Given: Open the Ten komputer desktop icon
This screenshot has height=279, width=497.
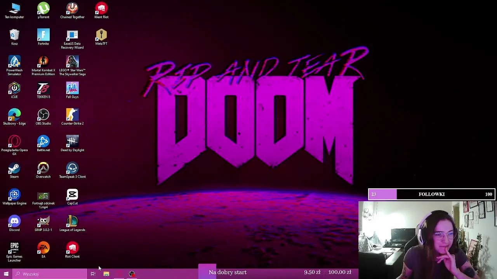Looking at the screenshot, I should (x=14, y=10).
